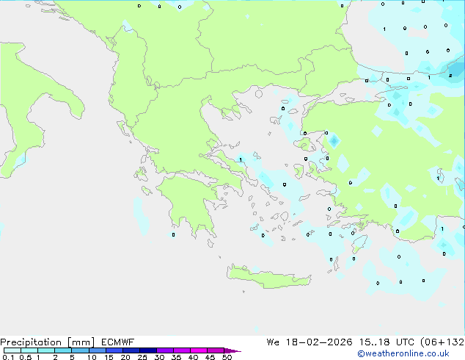The width and height of the screenshot is (465, 360).
Task: Click the "Precipitation" title text
Action: pyautogui.click(x=31, y=342)
